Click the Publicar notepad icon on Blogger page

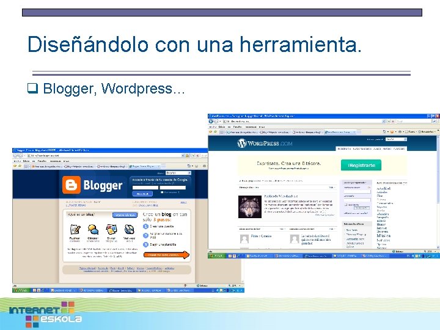75,230
